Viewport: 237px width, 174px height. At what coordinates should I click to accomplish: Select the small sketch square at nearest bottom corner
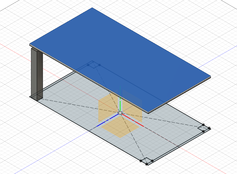coord(146,161)
